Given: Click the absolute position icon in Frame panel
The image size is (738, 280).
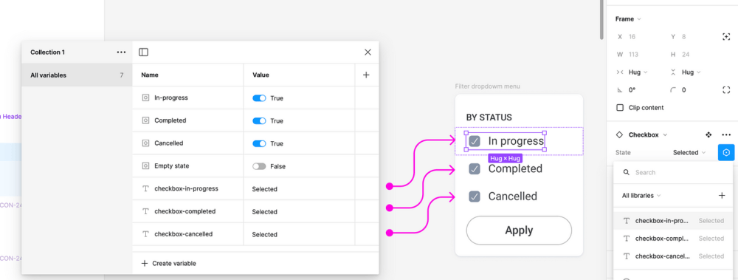Looking at the screenshot, I should click(x=726, y=36).
